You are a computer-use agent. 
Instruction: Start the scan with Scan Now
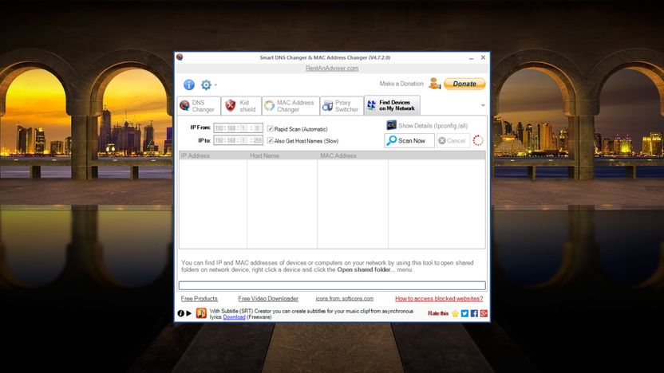(409, 140)
